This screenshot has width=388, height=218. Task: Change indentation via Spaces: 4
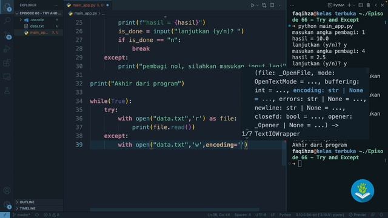242,215
